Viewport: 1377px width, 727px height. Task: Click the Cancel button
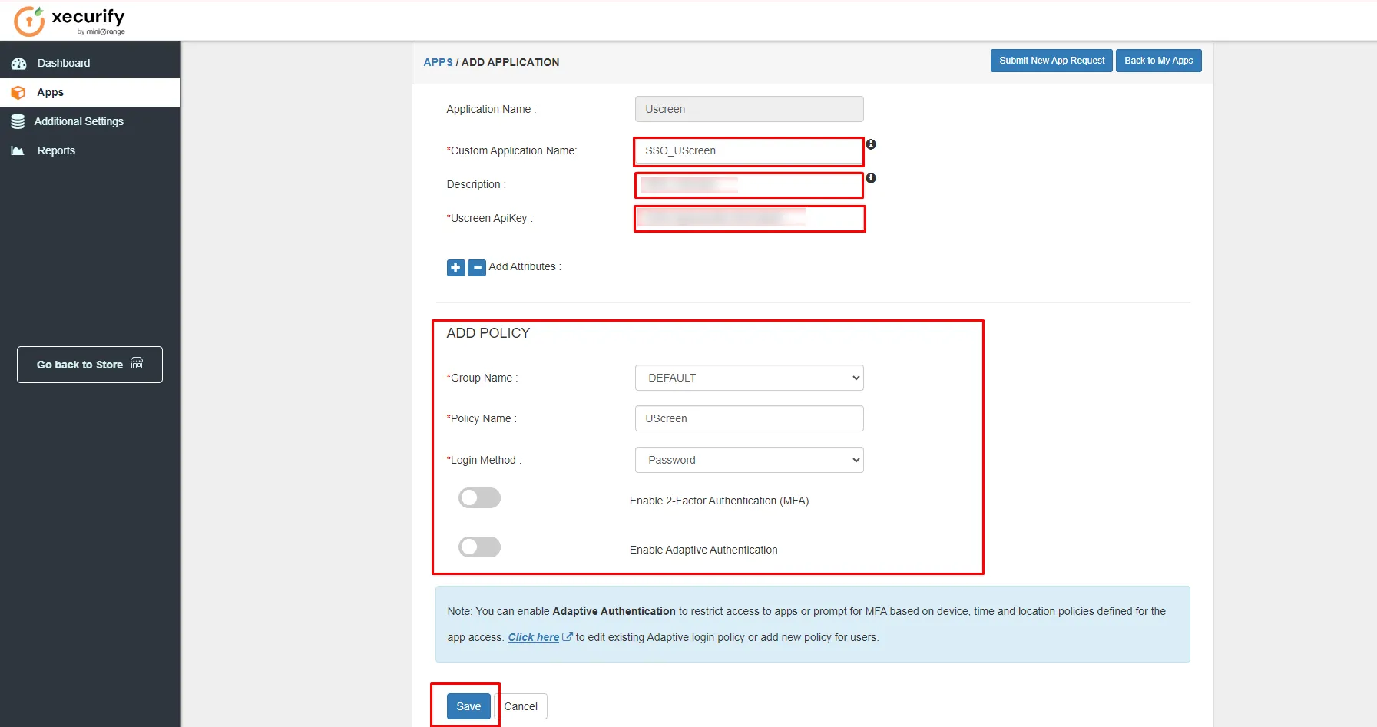tap(521, 706)
